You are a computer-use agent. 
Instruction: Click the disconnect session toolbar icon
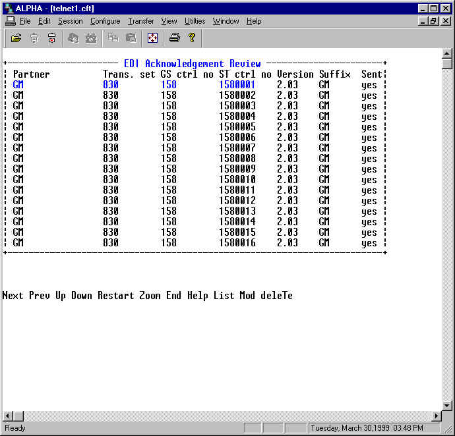tap(51, 38)
